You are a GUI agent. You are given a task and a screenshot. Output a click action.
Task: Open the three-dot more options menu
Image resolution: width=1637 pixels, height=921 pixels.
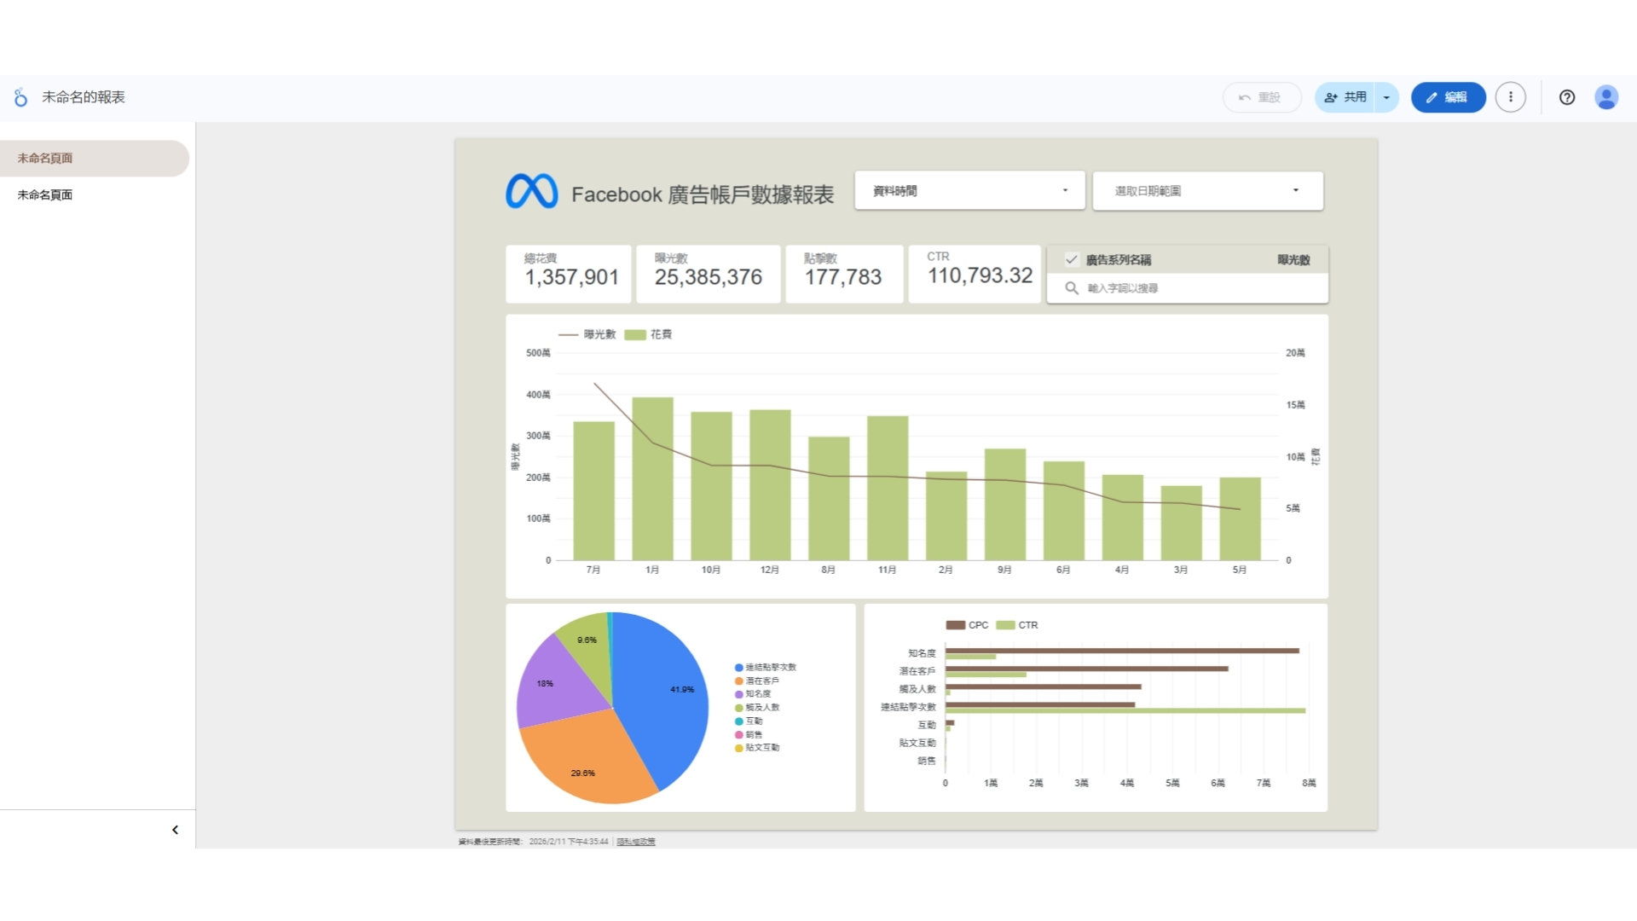click(1510, 97)
